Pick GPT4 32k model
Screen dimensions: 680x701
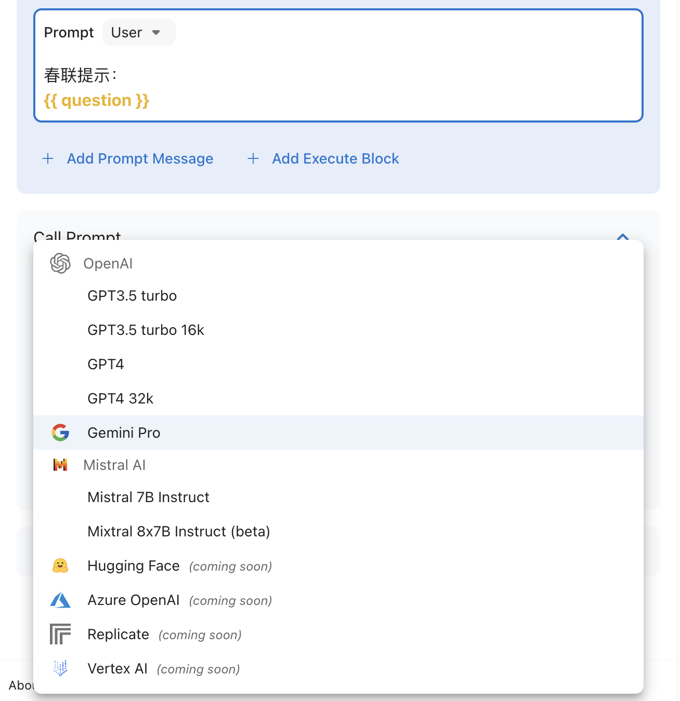[x=120, y=398]
